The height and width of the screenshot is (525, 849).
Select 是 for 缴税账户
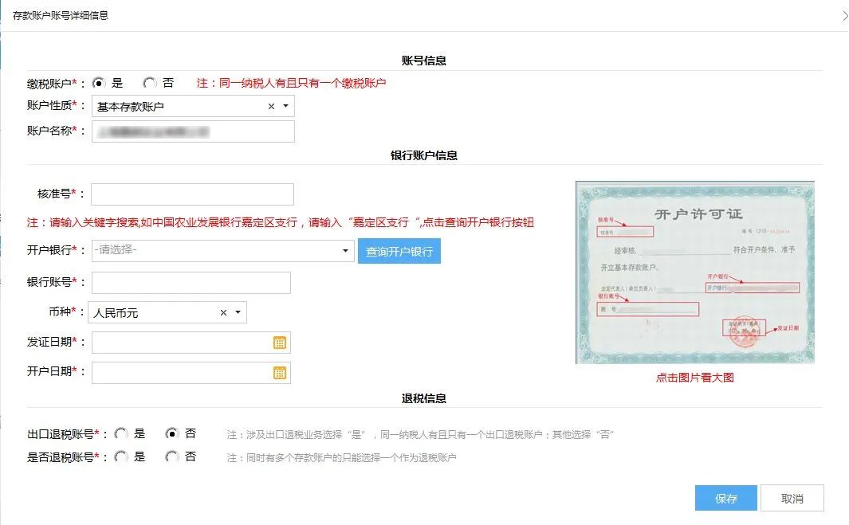(x=99, y=83)
